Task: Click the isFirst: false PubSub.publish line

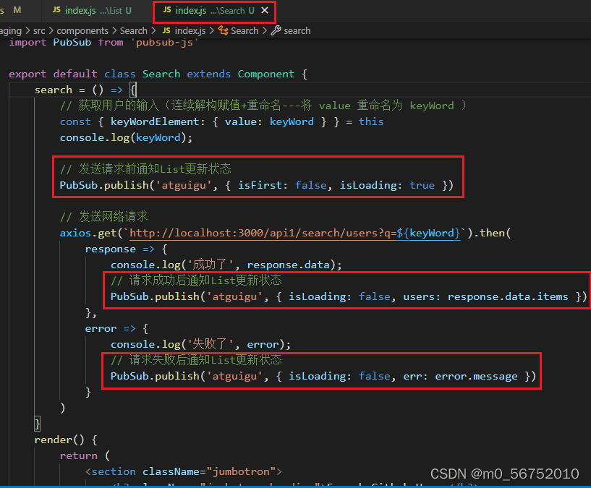Action: coord(256,185)
